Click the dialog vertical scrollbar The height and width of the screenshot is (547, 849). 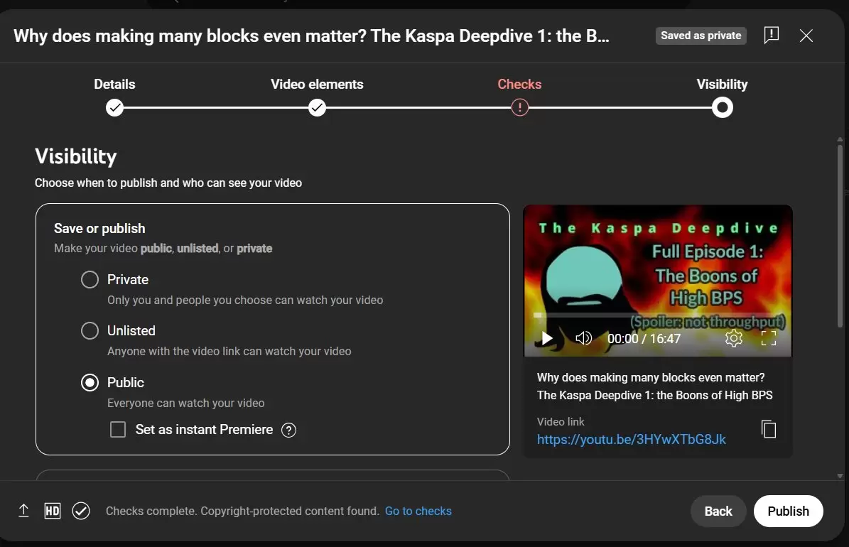point(840,236)
